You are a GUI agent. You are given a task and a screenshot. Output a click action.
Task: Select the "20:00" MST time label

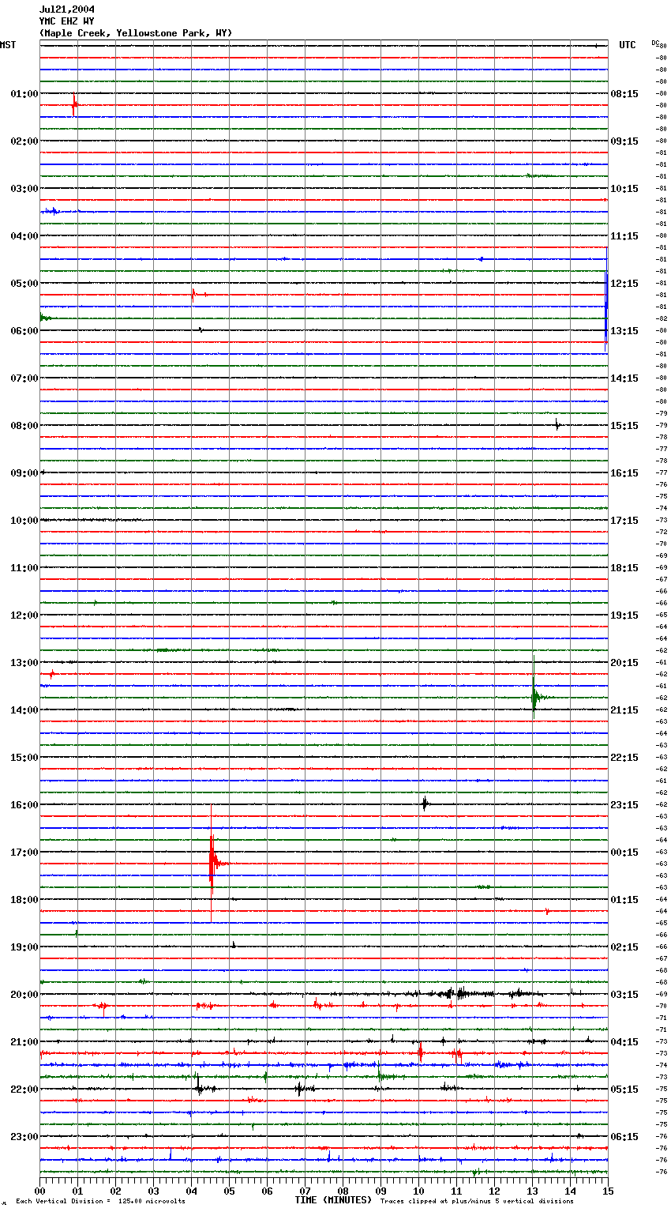24,995
